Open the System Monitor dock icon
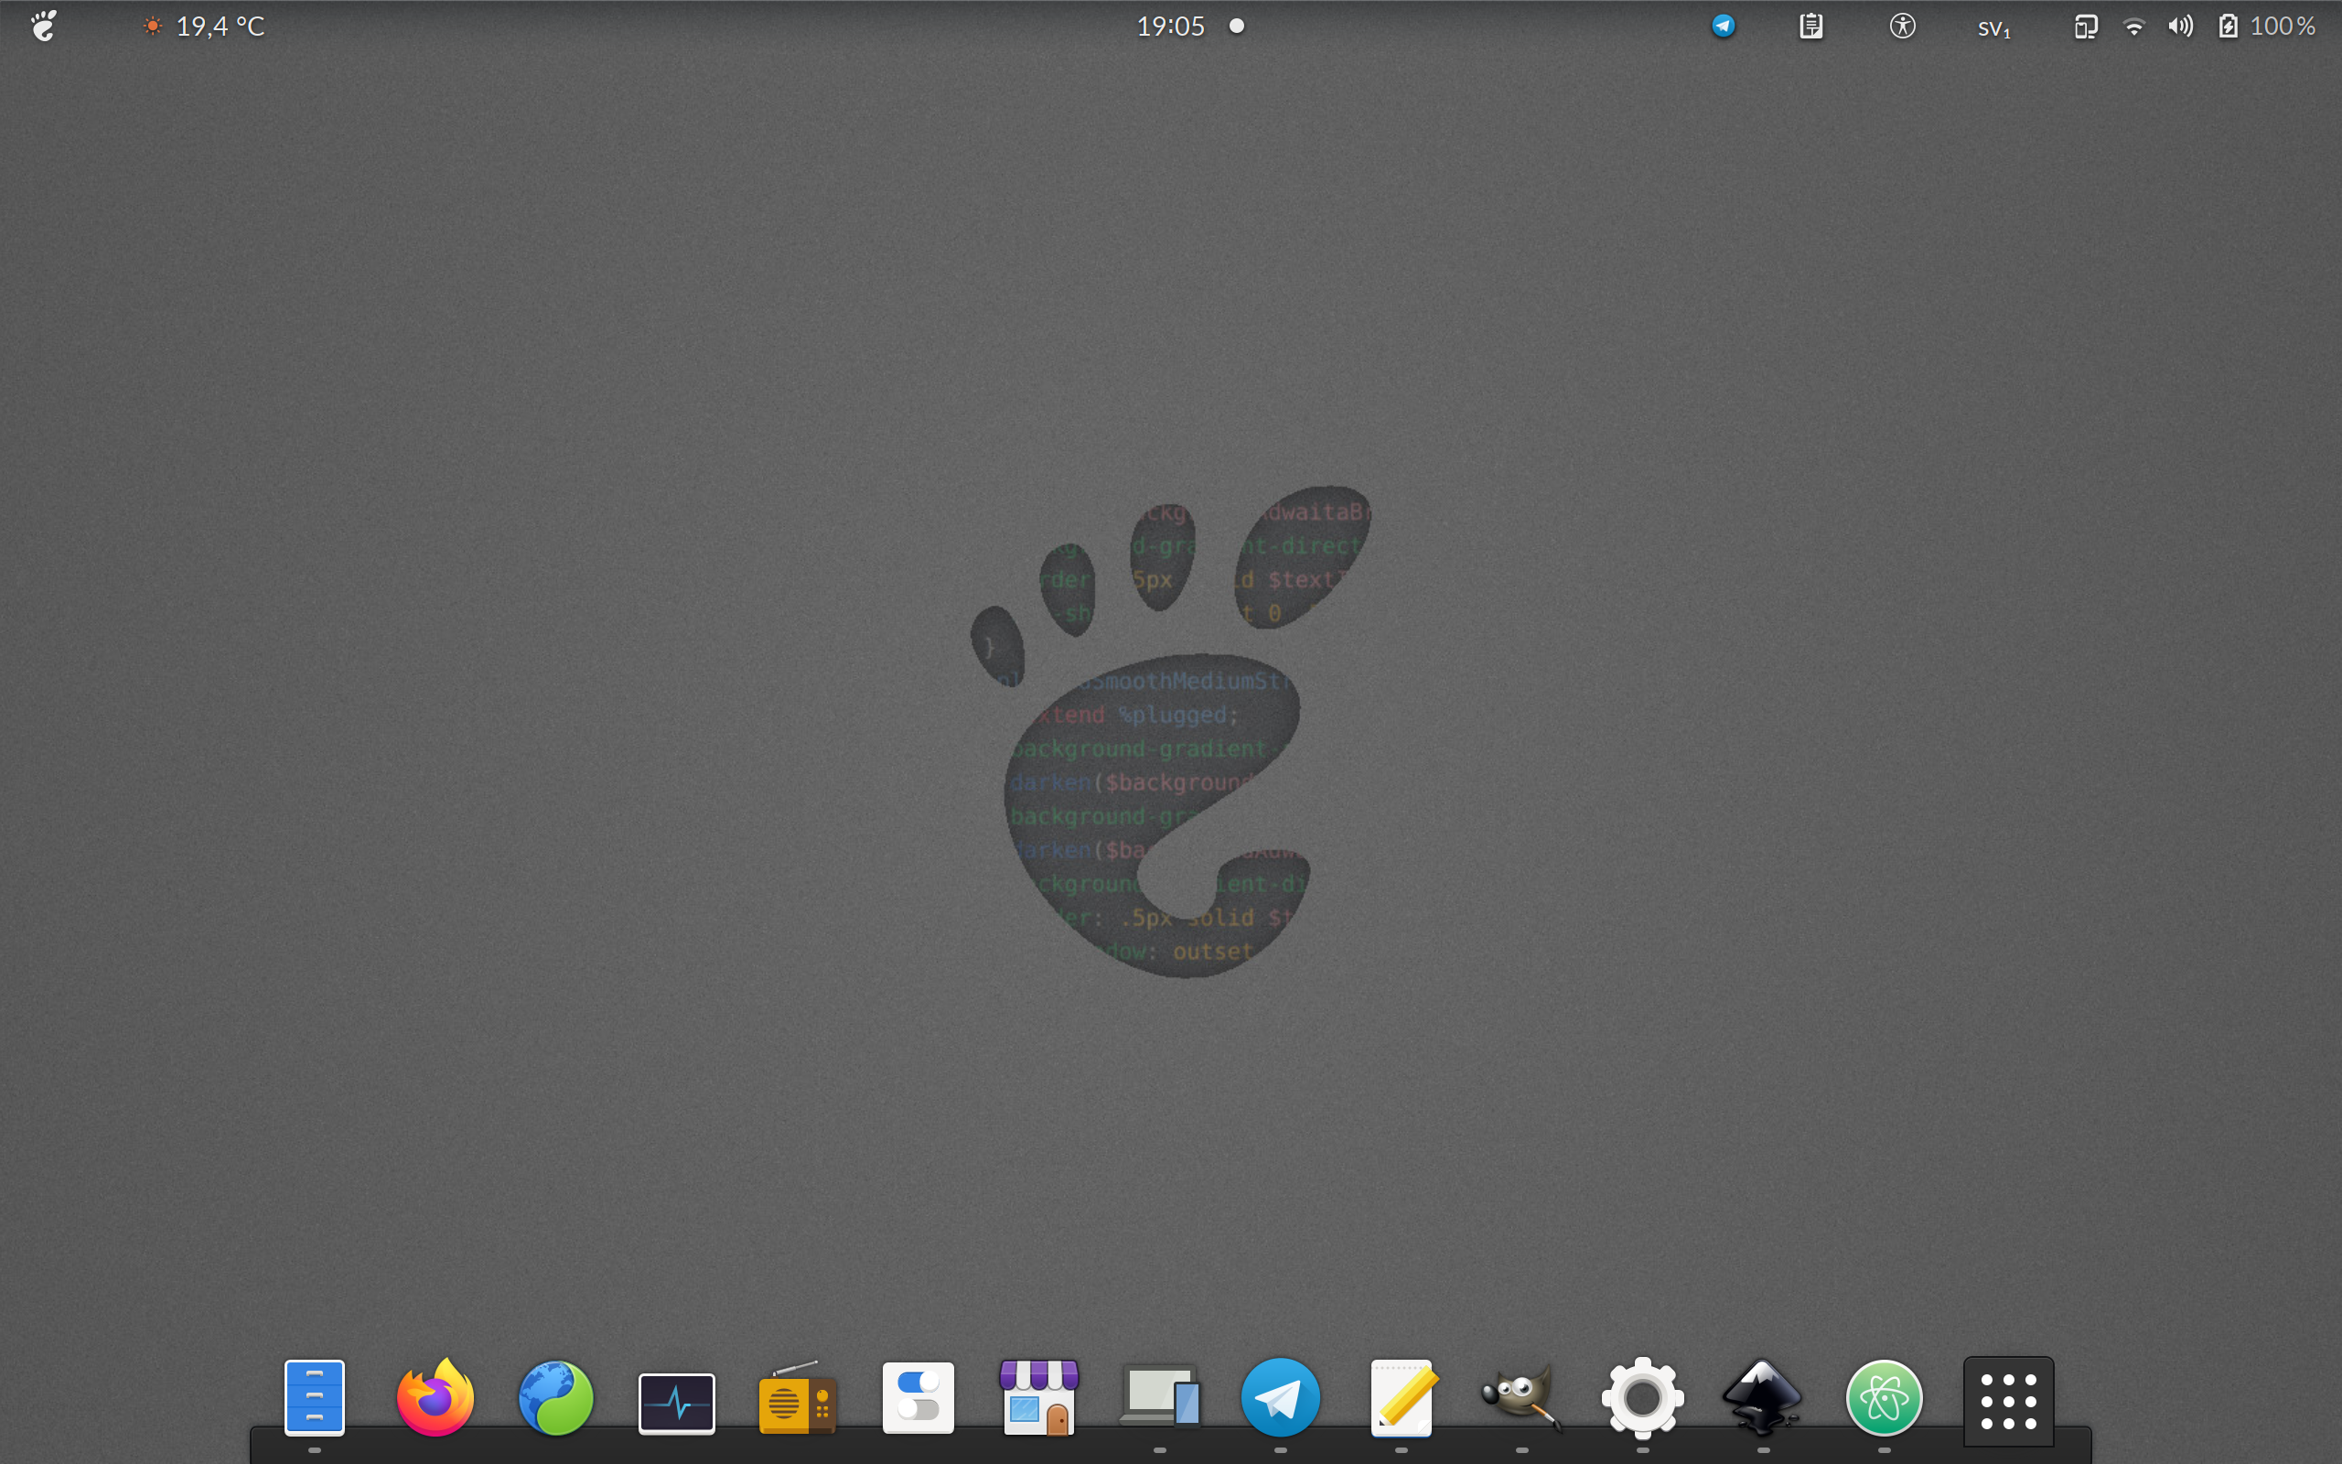The image size is (2342, 1464). click(x=676, y=1403)
